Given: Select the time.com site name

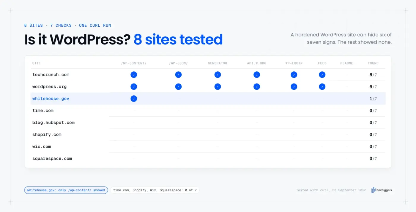Looking at the screenshot, I should [x=43, y=111].
